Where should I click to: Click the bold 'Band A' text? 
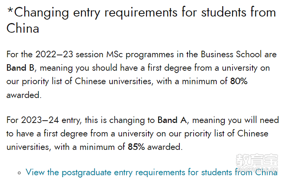coord(172,120)
